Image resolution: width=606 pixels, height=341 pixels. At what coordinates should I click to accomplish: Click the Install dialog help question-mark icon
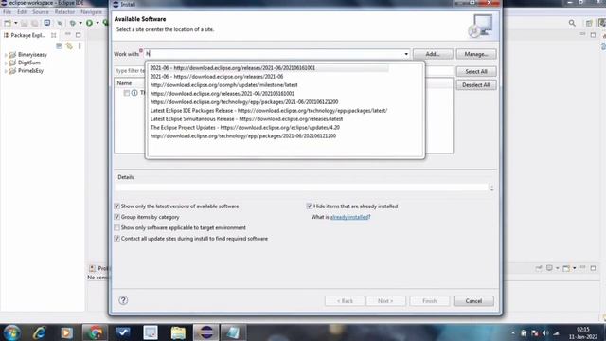(x=123, y=300)
